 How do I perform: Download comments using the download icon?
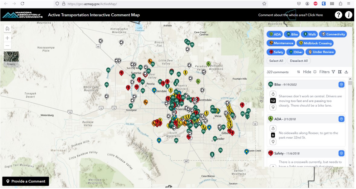click(346, 72)
